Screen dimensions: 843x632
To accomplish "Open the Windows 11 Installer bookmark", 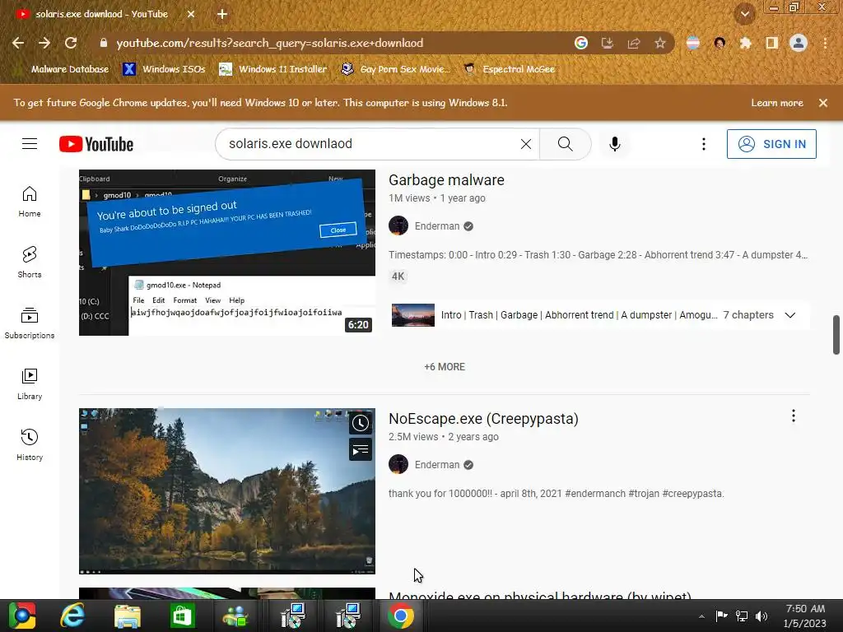I will click(x=273, y=69).
